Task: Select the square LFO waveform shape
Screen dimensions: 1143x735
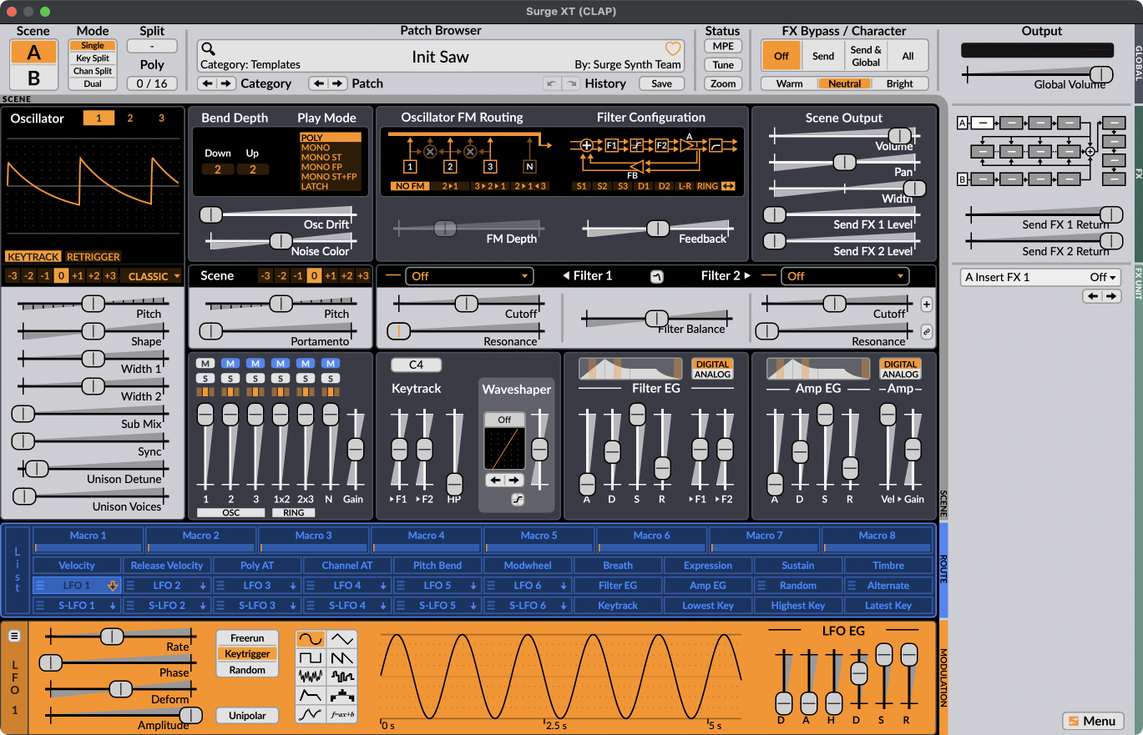Action: (x=310, y=658)
